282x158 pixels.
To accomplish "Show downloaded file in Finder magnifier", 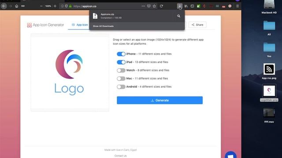I will tap(178, 16).
